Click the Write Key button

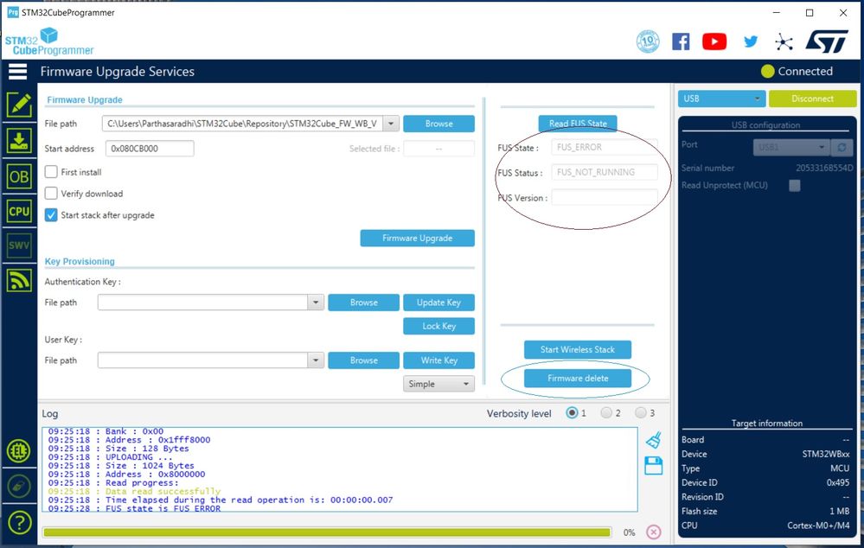(438, 360)
